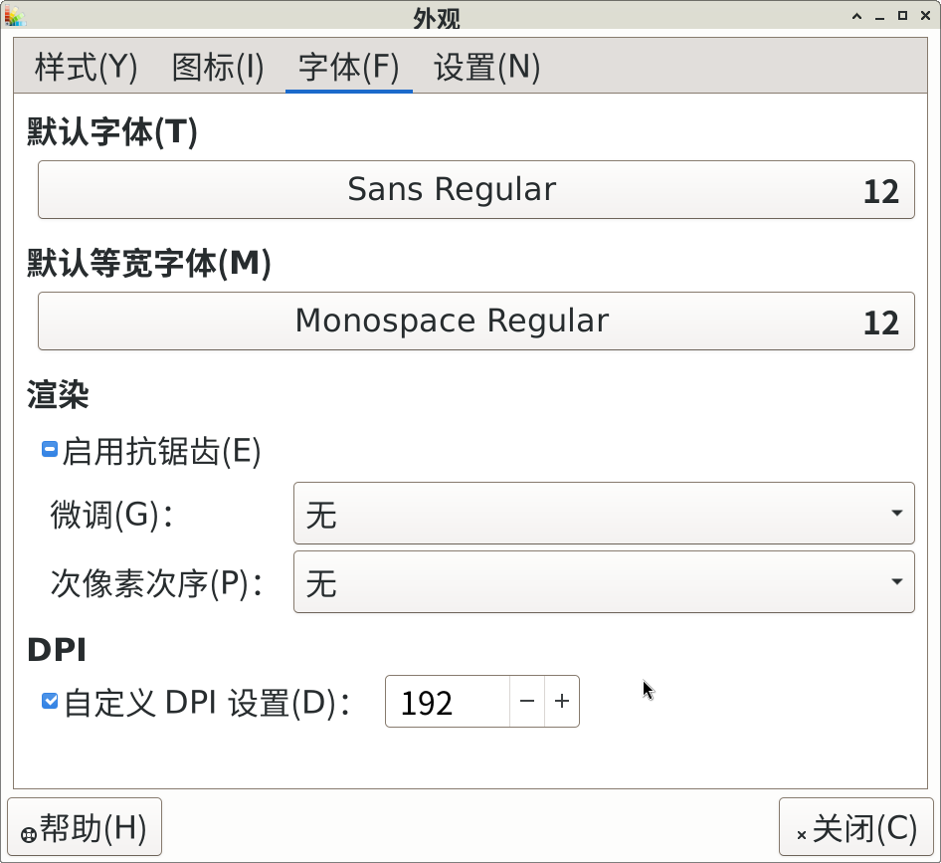Image resolution: width=941 pixels, height=863 pixels.
Task: Open the 图标(I) tab
Action: tap(218, 68)
